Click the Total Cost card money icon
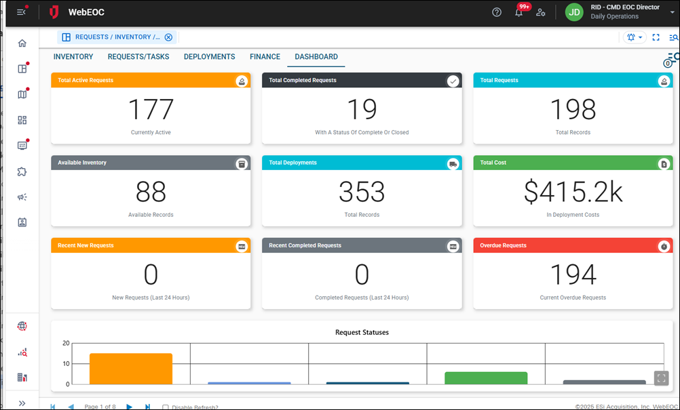680x410 pixels. tap(664, 163)
